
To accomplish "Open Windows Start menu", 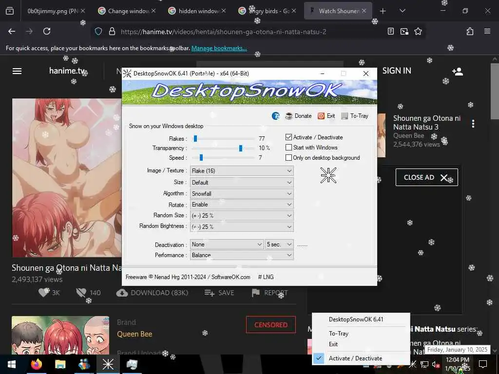I will point(12,364).
